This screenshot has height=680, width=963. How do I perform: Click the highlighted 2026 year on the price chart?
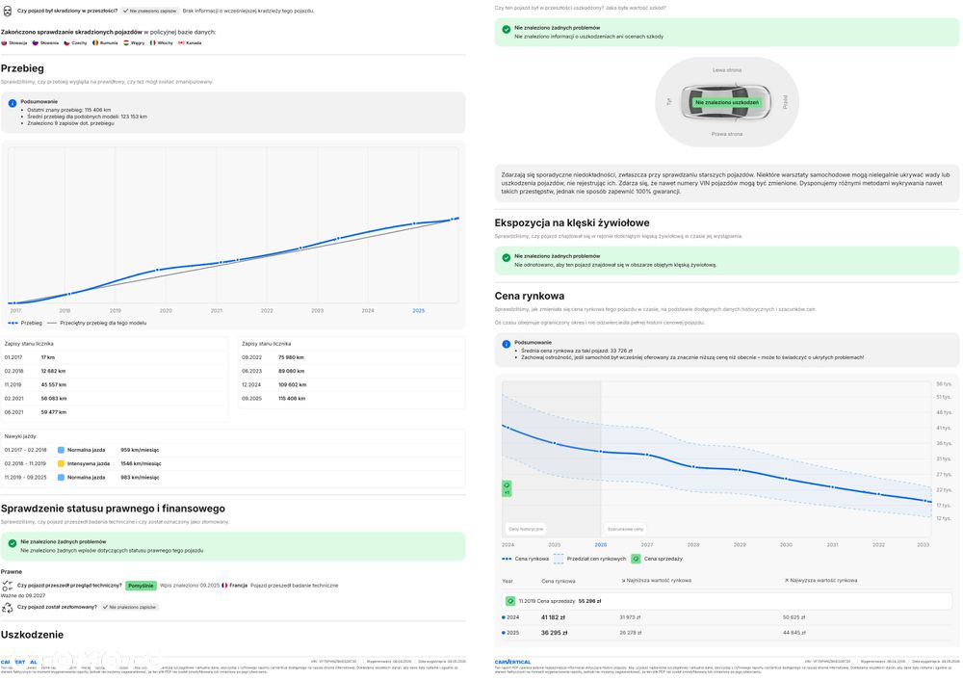click(601, 545)
